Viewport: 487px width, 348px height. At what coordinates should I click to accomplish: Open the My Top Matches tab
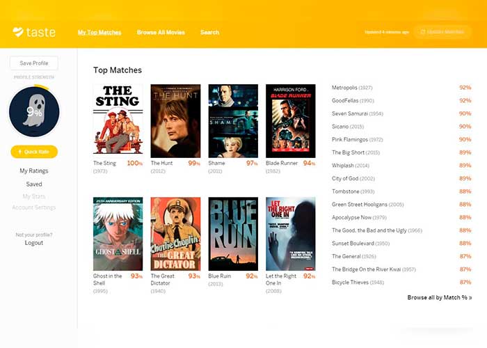99,32
